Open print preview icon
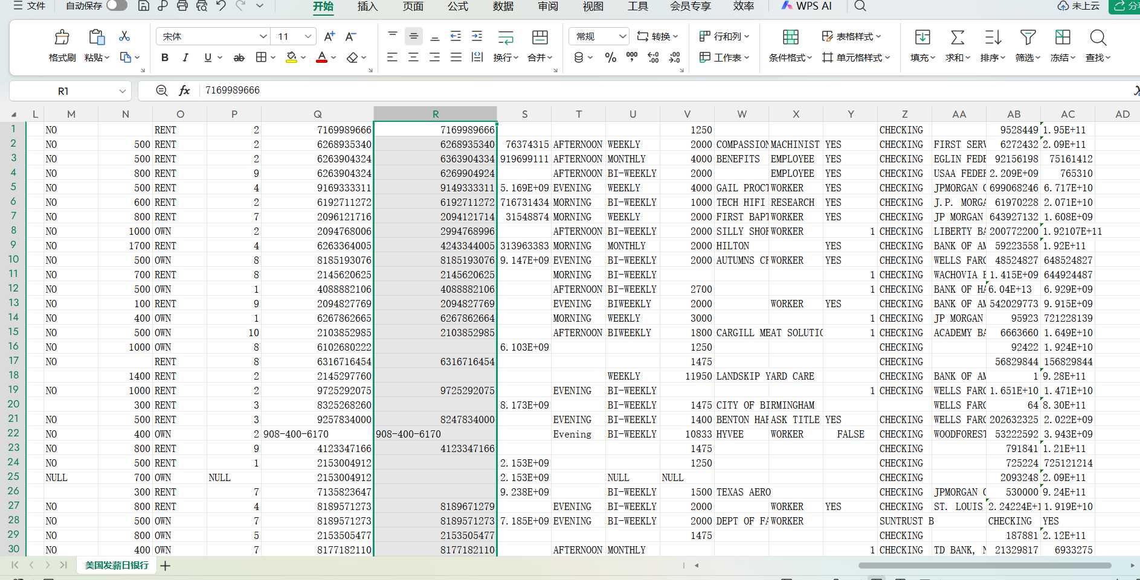This screenshot has height=580, width=1140. [202, 6]
